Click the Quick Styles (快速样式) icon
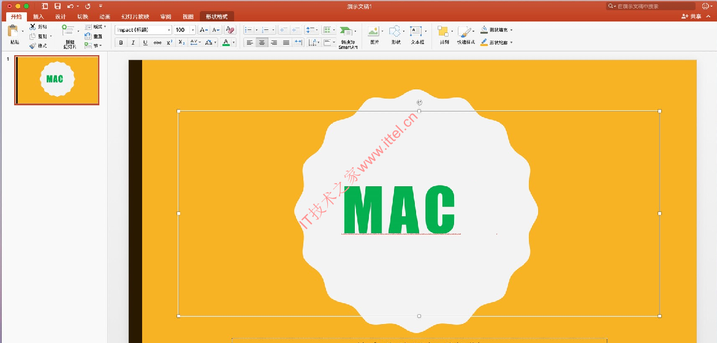 464,31
